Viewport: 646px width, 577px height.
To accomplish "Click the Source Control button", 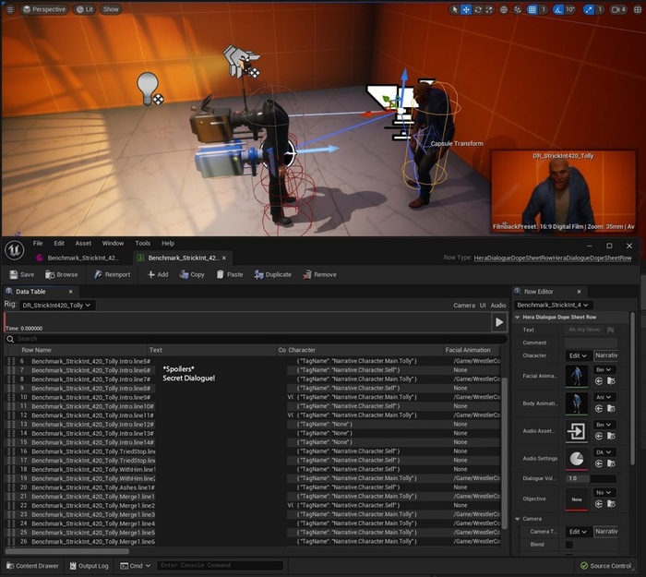I will point(605,566).
